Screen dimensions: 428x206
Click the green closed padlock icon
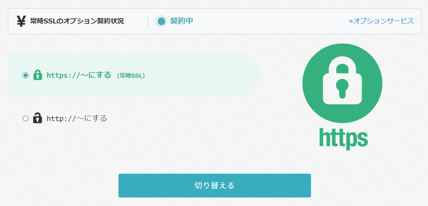coord(37,75)
